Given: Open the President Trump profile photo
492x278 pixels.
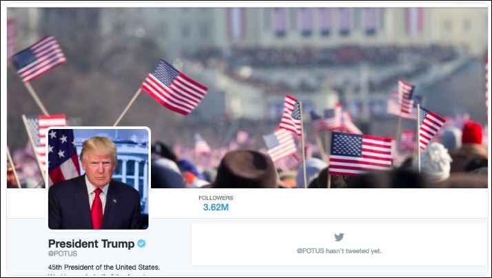Looking at the screenshot, I should point(99,178).
